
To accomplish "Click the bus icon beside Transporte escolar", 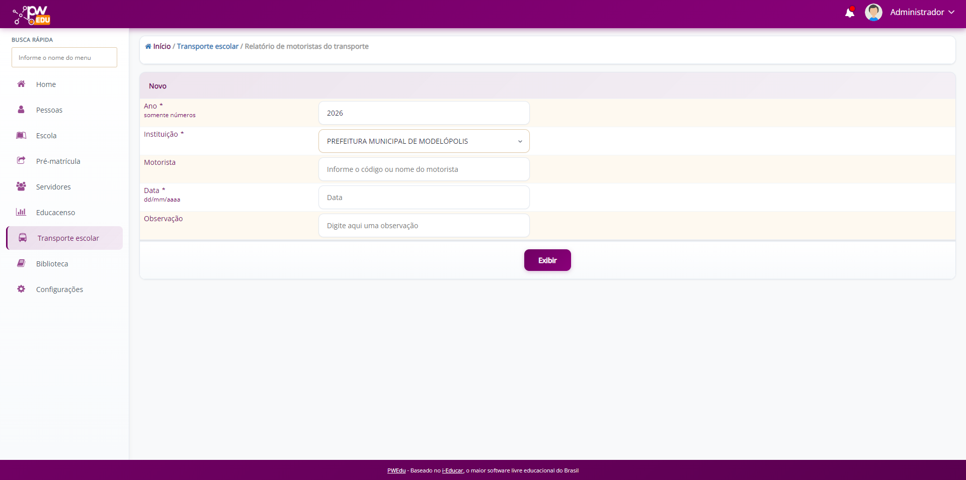I will coord(23,238).
